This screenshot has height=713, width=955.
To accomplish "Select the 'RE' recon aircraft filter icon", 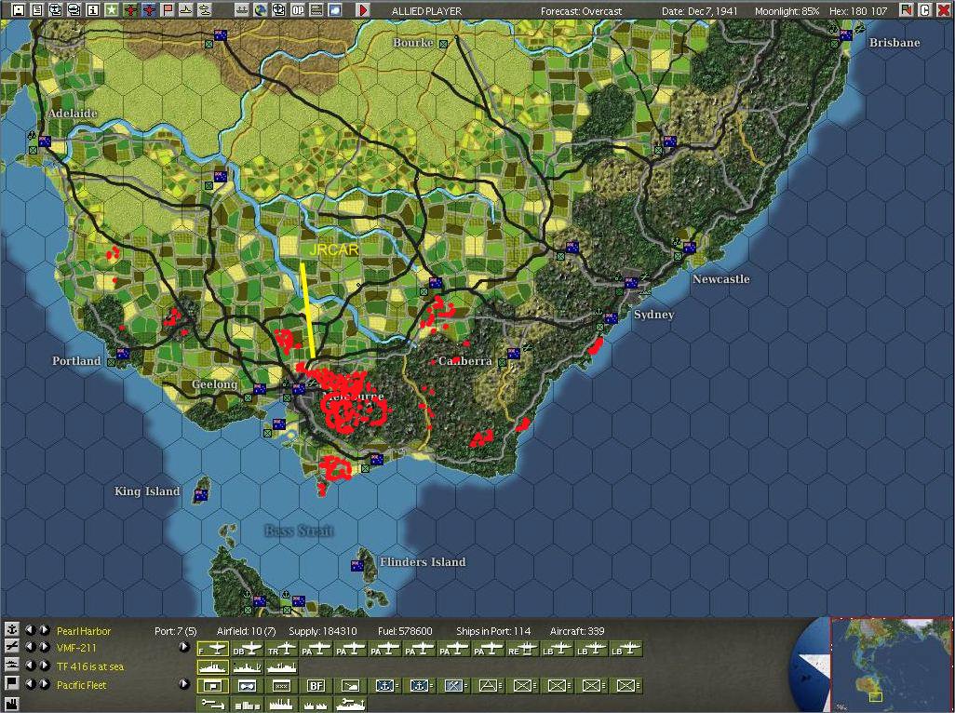I will 522,650.
